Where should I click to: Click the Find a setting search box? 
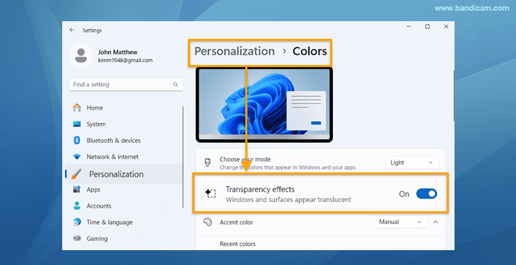click(x=126, y=85)
